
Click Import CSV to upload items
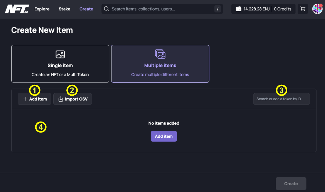[x=72, y=99]
